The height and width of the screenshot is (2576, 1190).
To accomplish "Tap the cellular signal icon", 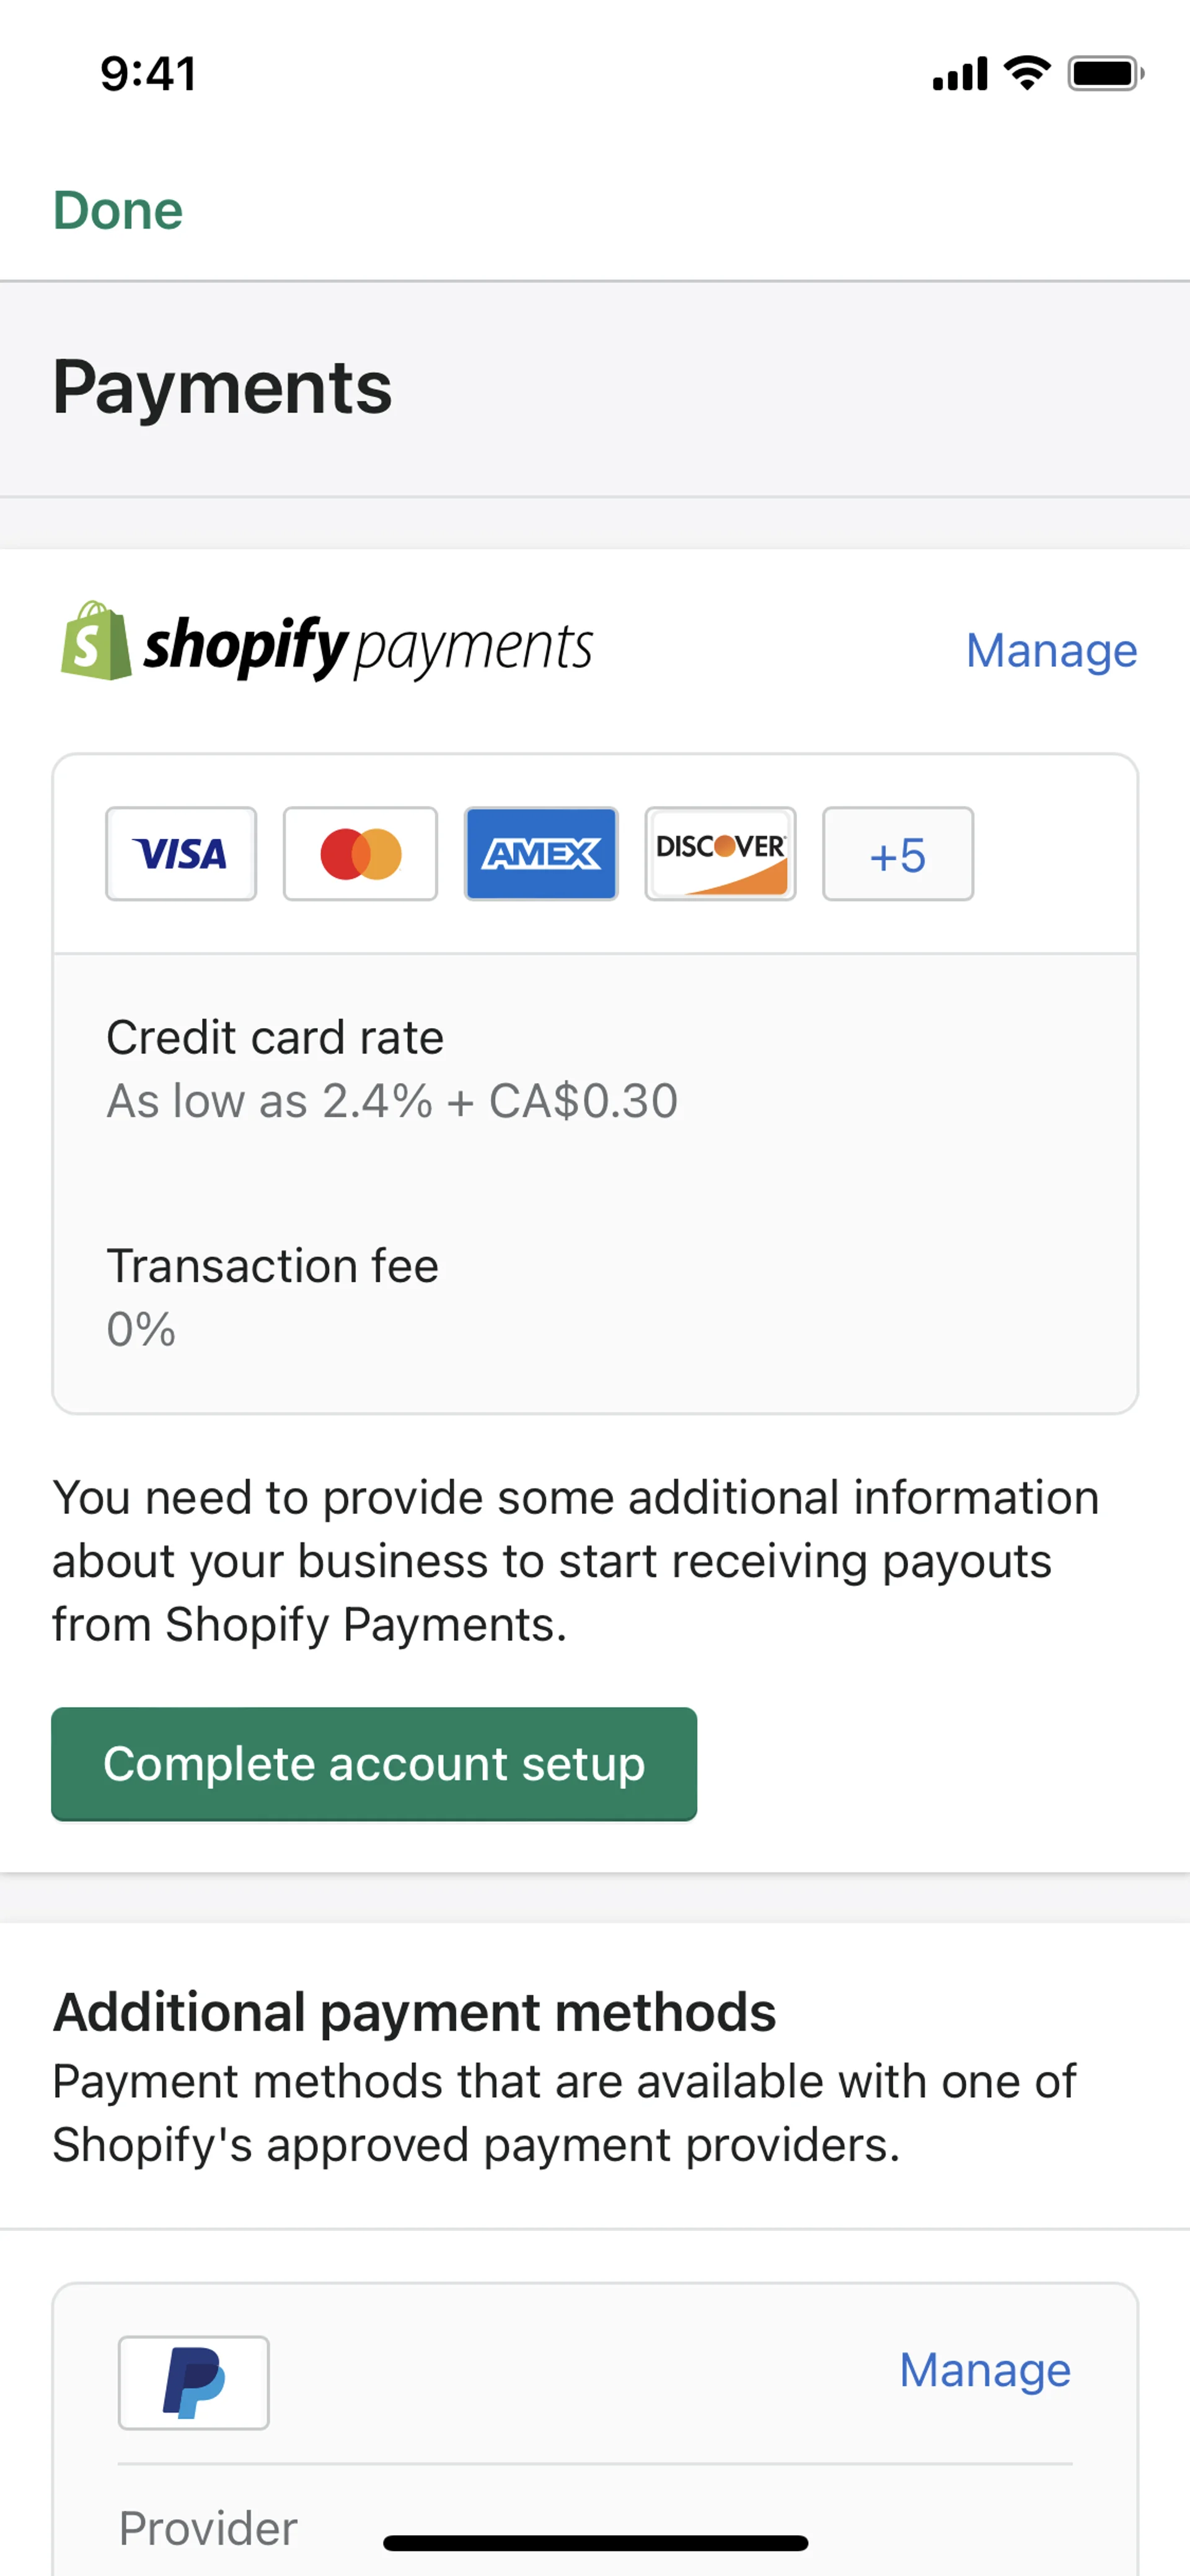I will click(959, 74).
